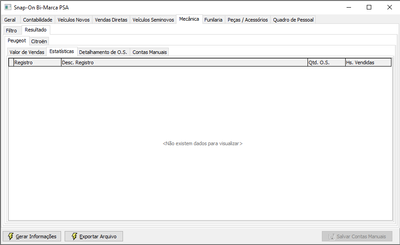Open the Quadro de Pessoal tab
This screenshot has width=400, height=245.
[293, 20]
